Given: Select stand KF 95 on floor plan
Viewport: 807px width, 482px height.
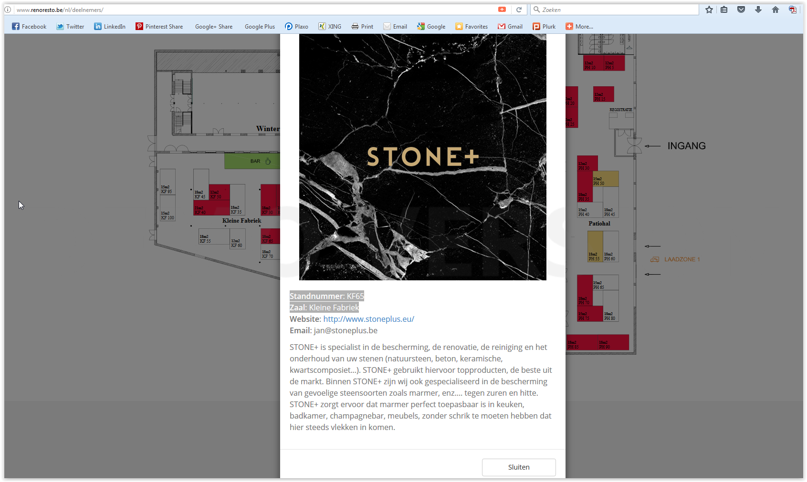Looking at the screenshot, I should point(168,182).
